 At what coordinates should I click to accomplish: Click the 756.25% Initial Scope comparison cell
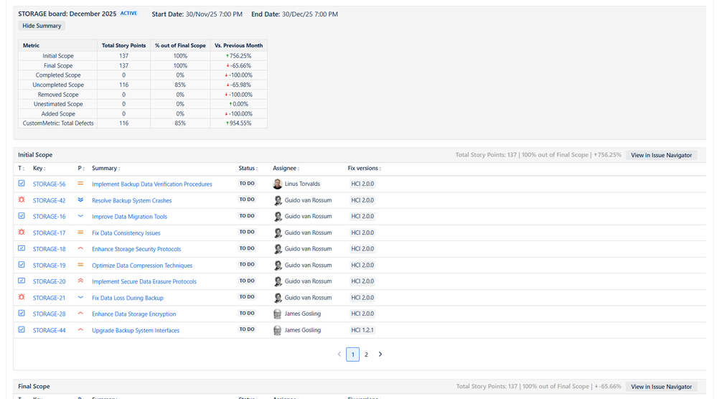239,56
